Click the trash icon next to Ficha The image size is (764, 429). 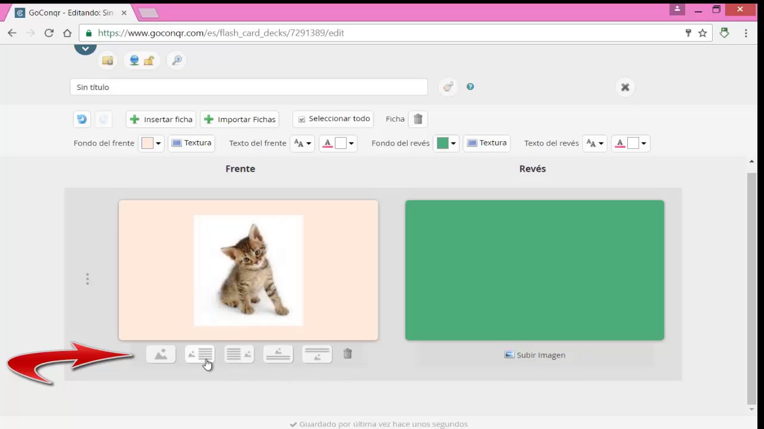pos(418,119)
